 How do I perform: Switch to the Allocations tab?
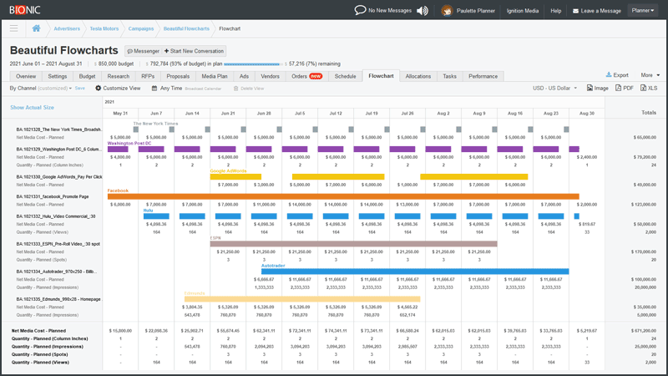[x=418, y=76]
